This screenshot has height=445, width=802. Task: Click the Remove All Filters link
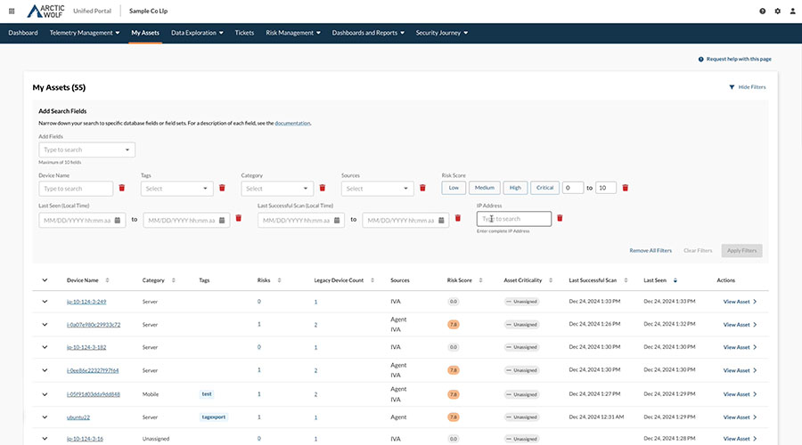(651, 251)
